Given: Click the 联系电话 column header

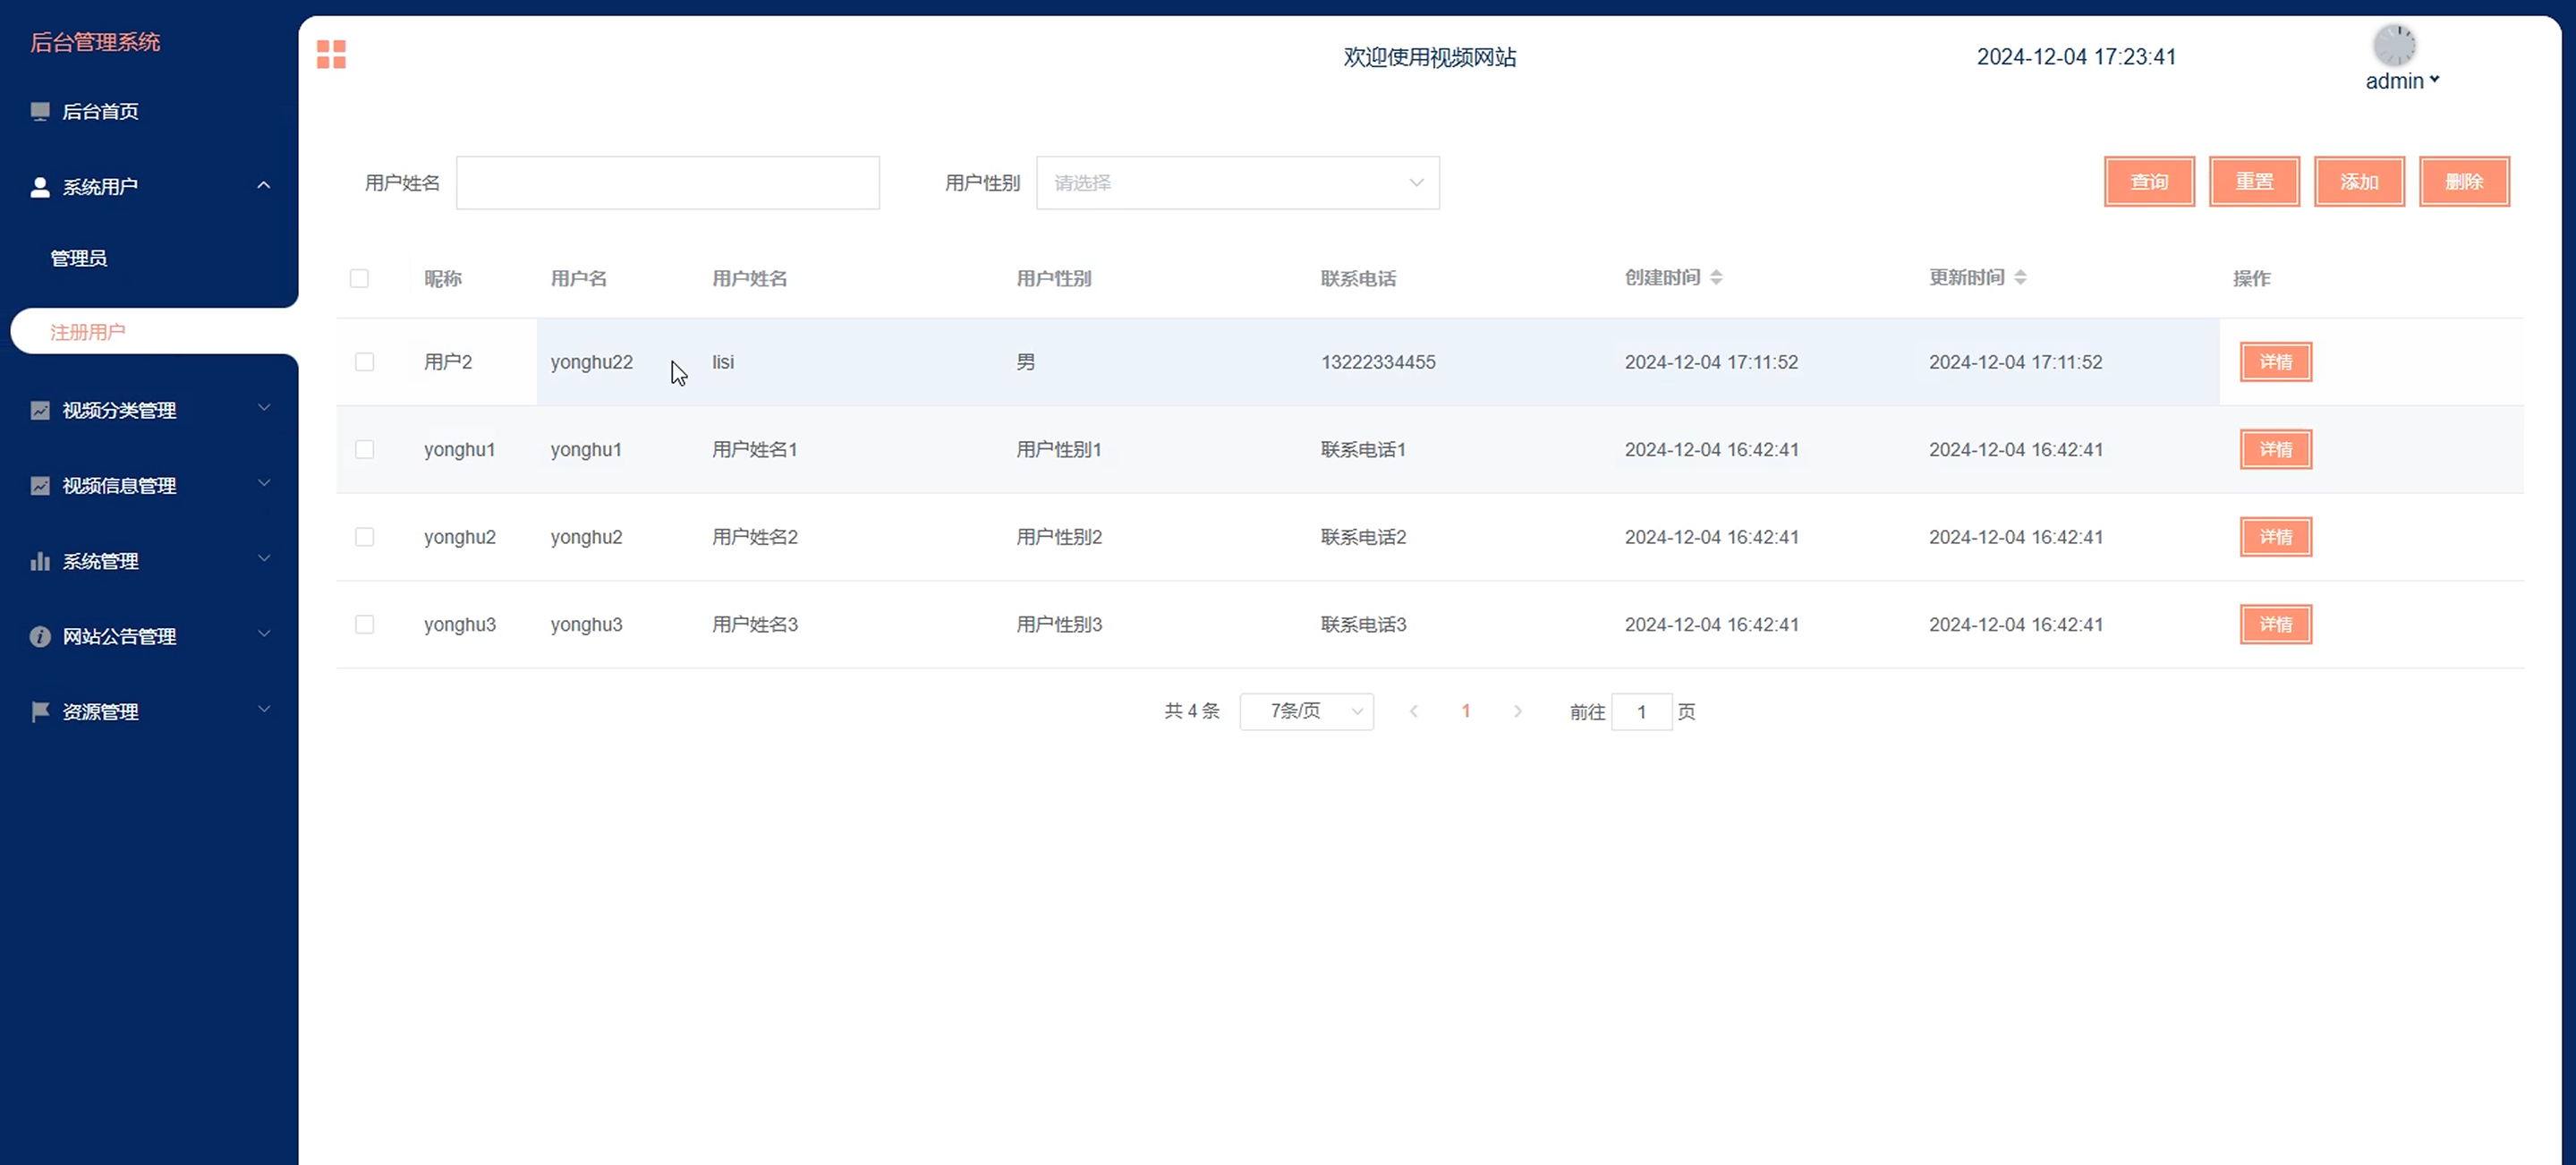Looking at the screenshot, I should coord(1358,278).
